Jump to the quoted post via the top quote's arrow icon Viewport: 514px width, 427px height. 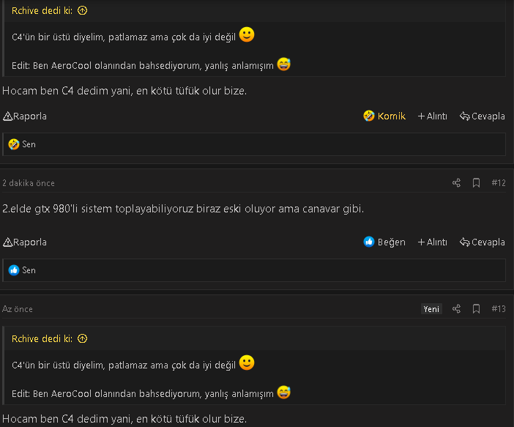82,11
